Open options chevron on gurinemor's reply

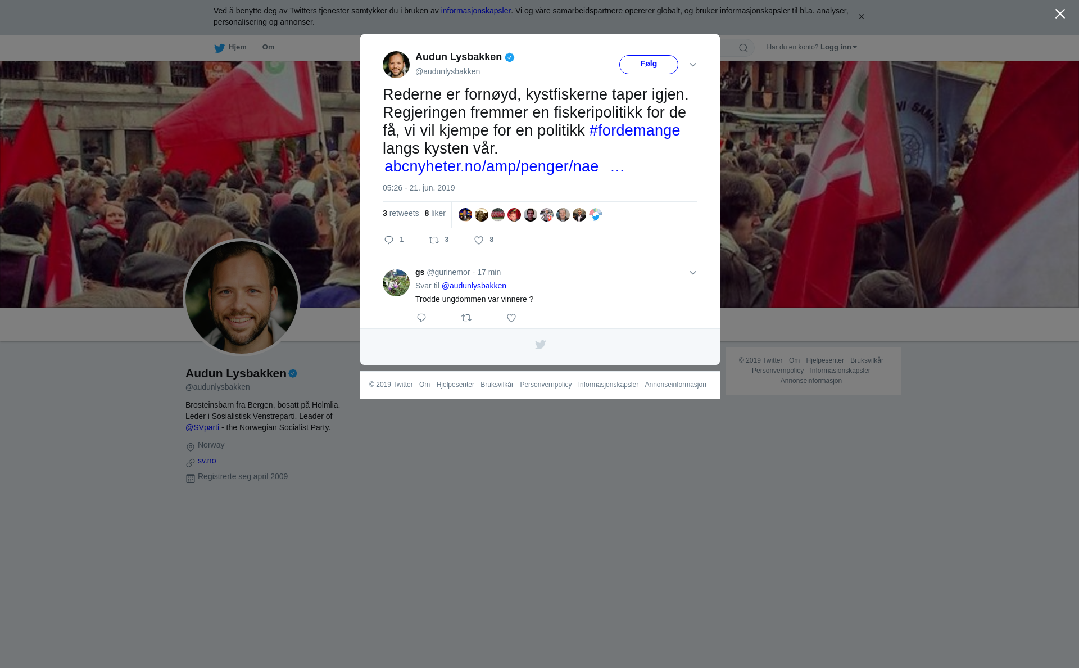click(693, 273)
